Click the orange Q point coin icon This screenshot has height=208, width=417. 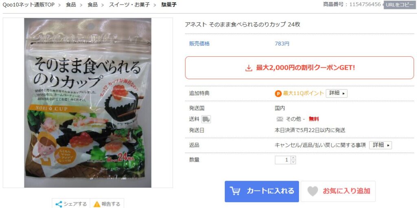[278, 93]
